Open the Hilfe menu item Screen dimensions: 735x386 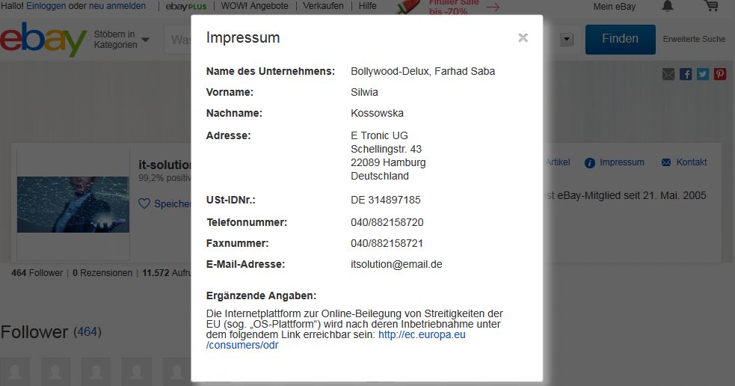pyautogui.click(x=368, y=6)
